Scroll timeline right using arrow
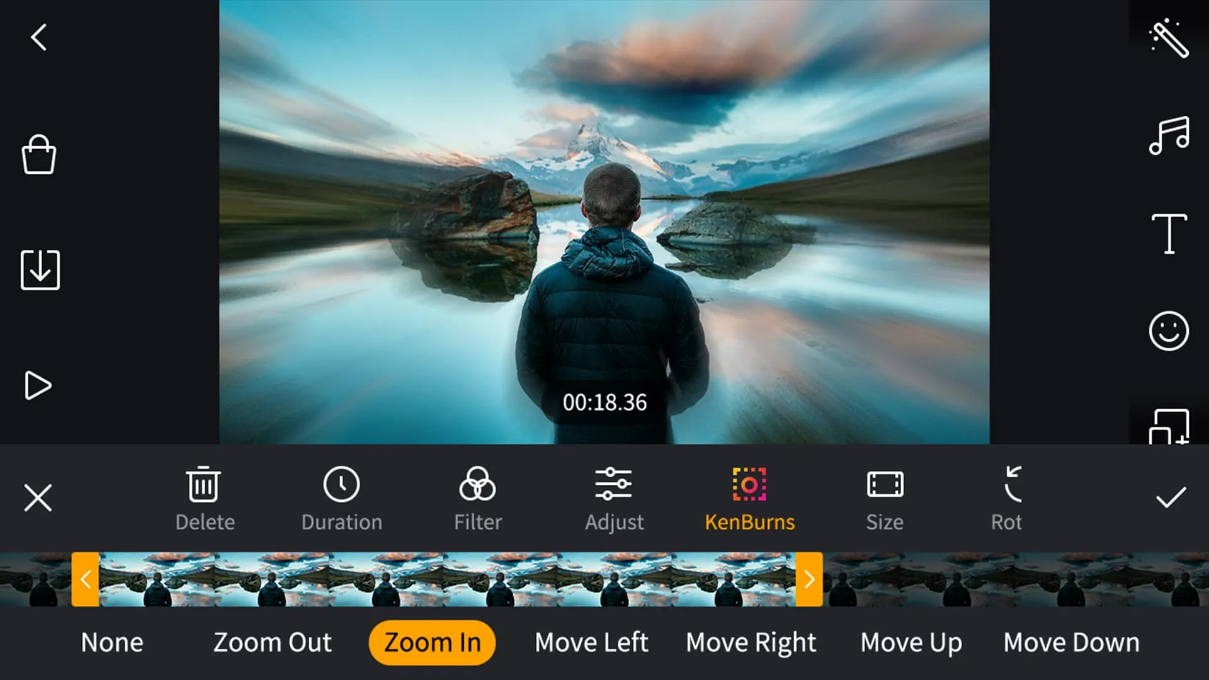 click(810, 579)
